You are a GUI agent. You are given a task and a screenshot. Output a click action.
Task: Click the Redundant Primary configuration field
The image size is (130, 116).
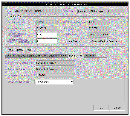[x=55, y=63]
